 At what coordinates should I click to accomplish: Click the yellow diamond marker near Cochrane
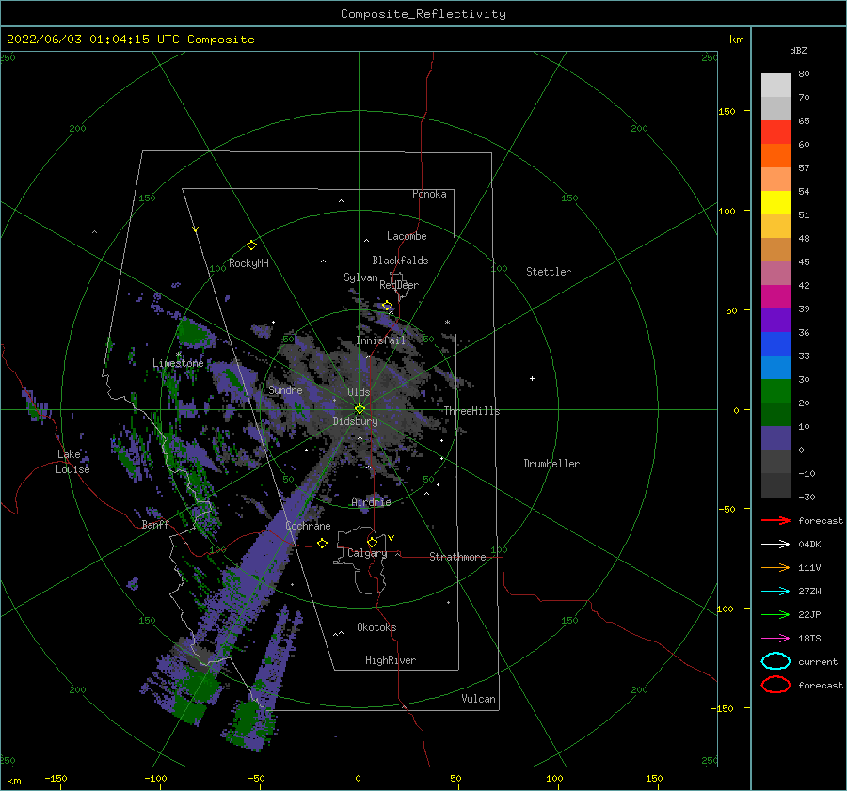point(323,543)
